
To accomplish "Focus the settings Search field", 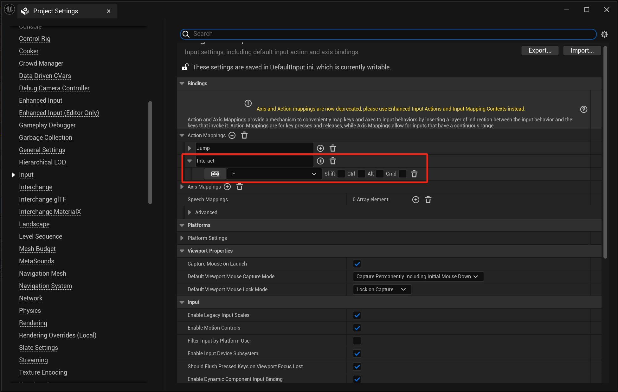I will pos(388,34).
